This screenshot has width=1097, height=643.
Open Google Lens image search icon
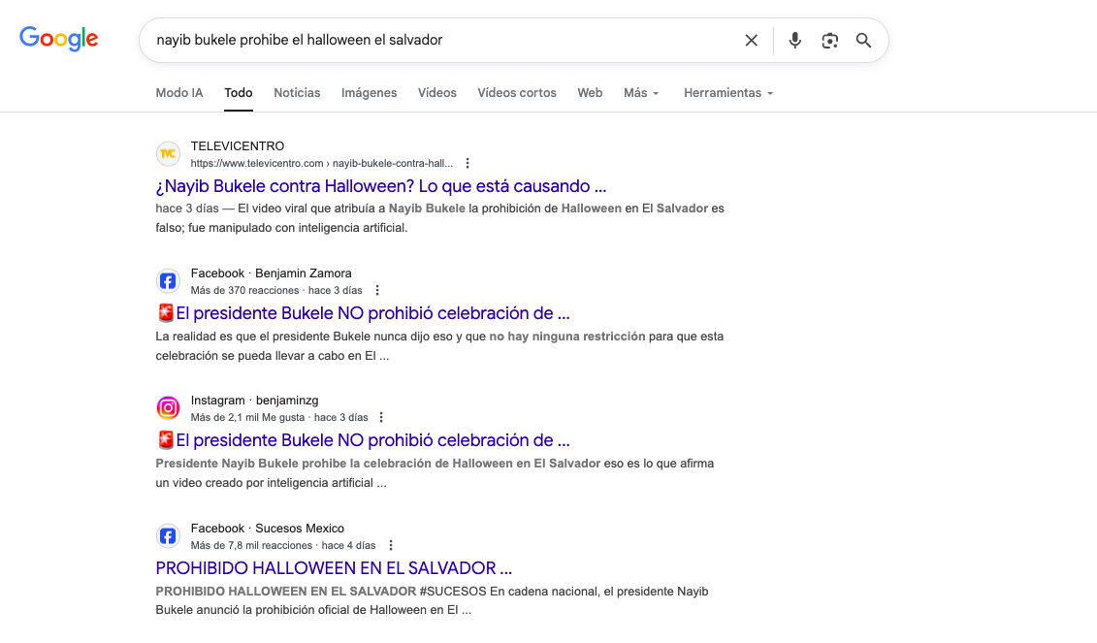pos(829,40)
